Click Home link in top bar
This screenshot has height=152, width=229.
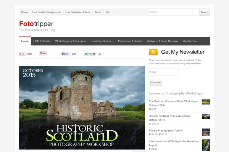click(x=24, y=12)
